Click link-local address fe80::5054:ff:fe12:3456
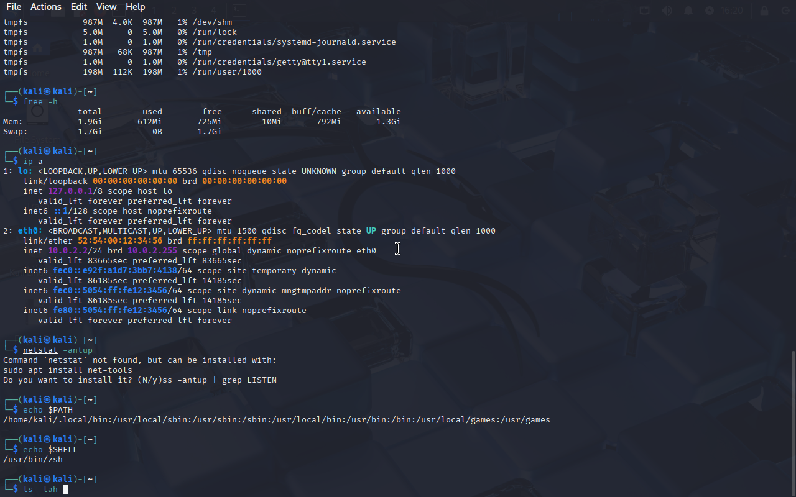The image size is (796, 497). point(110,311)
